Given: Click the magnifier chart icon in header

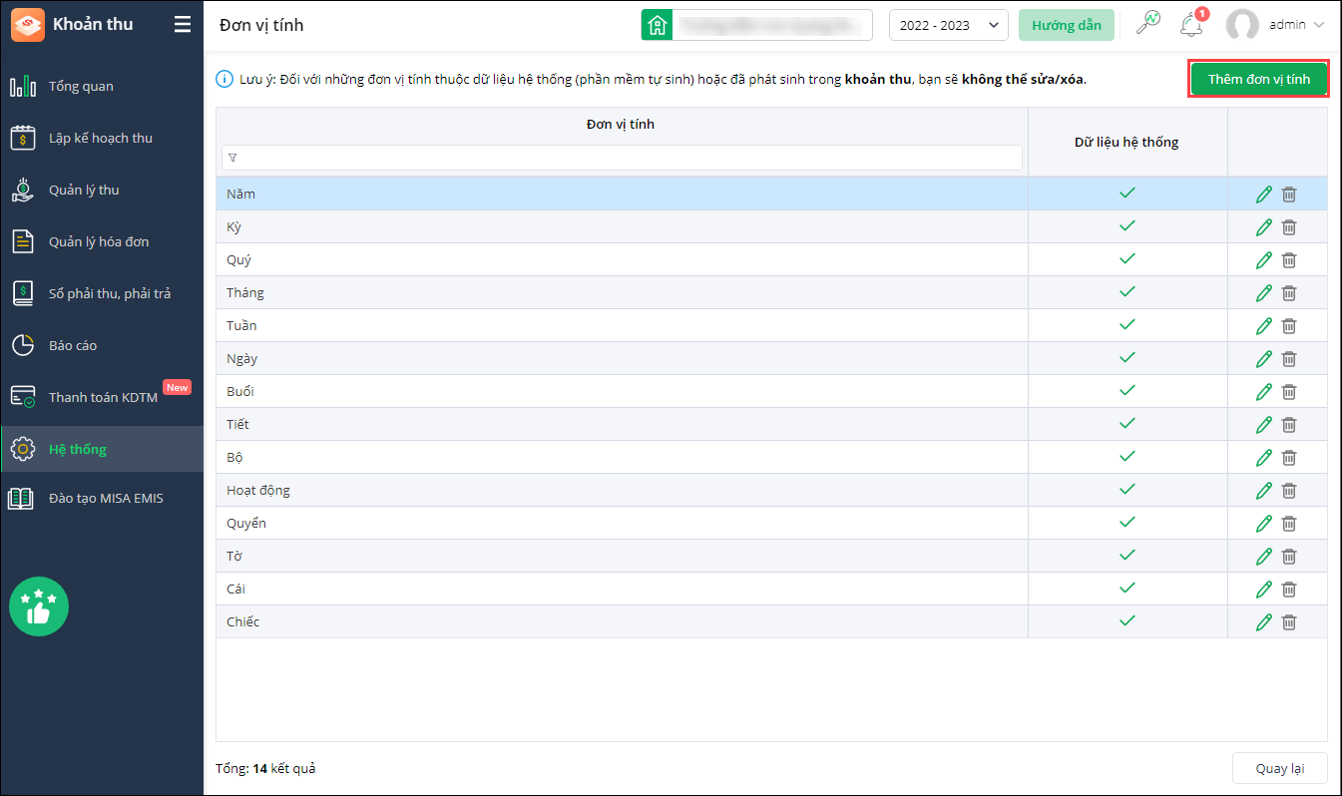Looking at the screenshot, I should coord(1148,25).
